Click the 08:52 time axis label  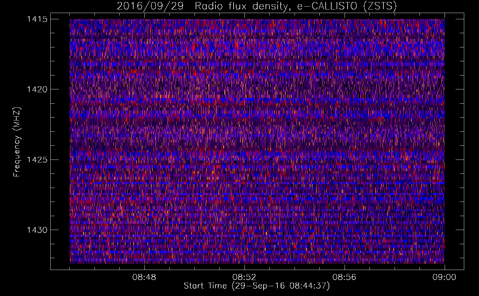(244, 277)
